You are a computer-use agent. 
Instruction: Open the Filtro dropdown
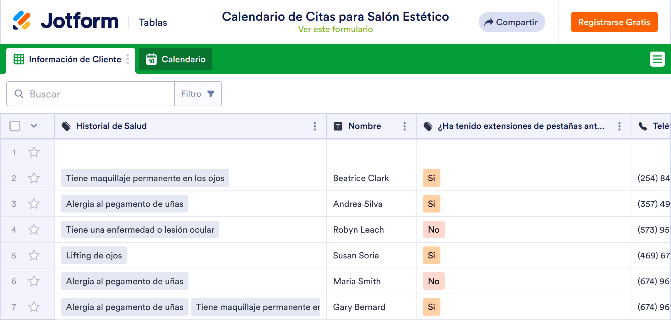pos(198,94)
